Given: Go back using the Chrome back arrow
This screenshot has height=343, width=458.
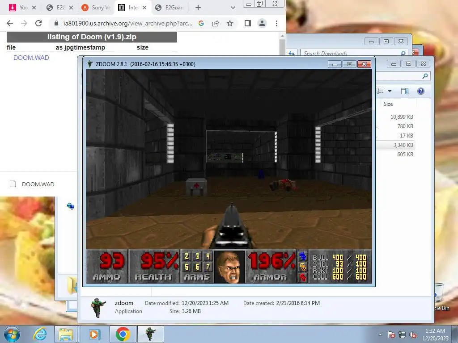Looking at the screenshot, I should click(10, 23).
